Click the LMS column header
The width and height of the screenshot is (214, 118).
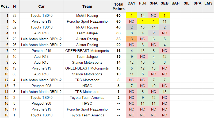(x=208, y=6)
